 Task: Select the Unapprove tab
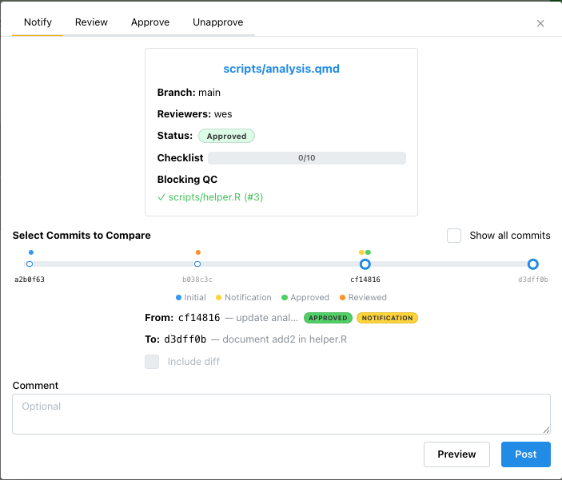tap(217, 22)
